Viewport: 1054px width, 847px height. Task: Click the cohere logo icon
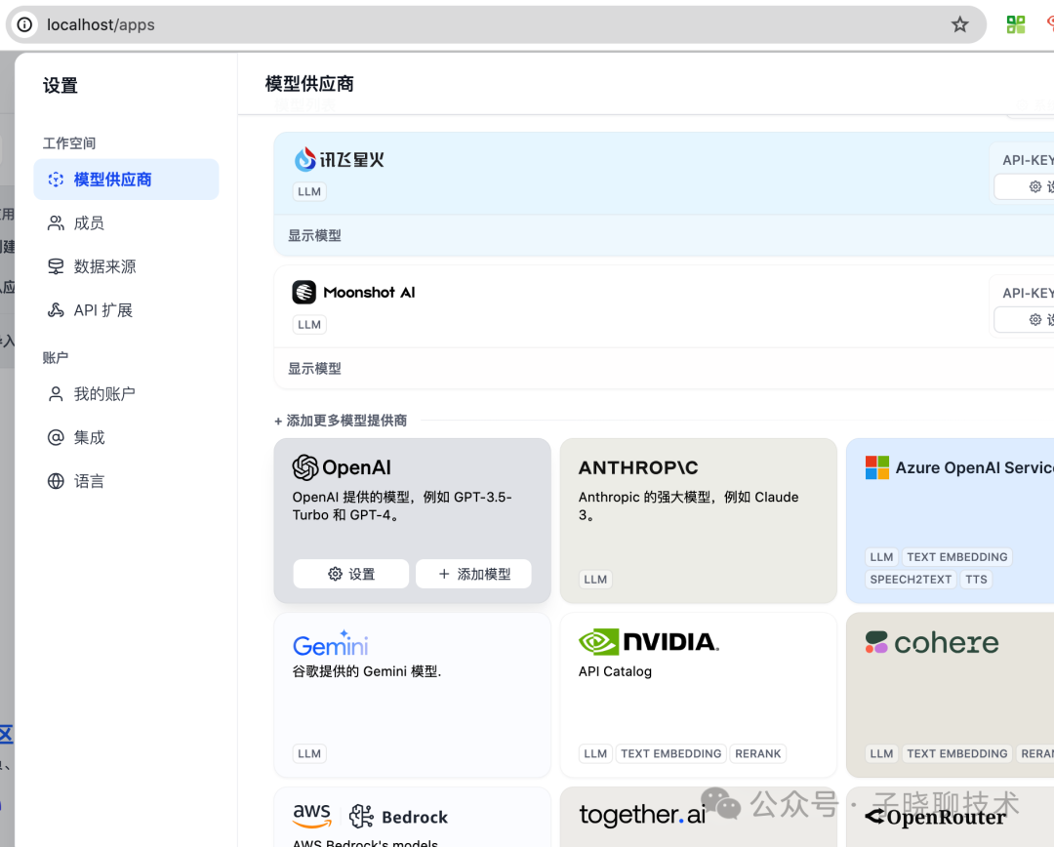click(x=876, y=642)
